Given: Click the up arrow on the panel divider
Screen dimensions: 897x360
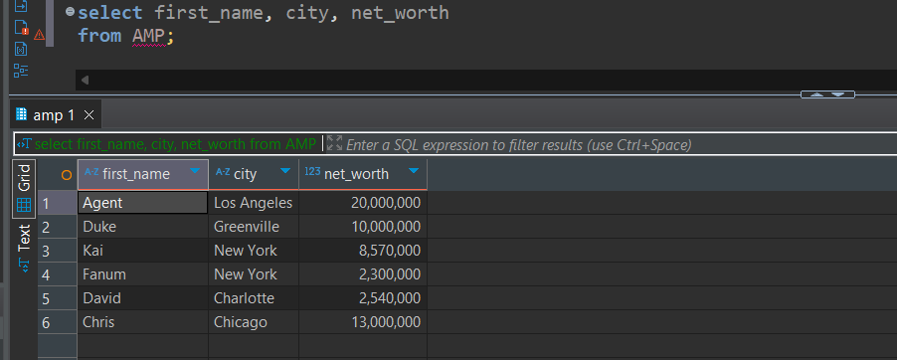Looking at the screenshot, I should tap(816, 94).
